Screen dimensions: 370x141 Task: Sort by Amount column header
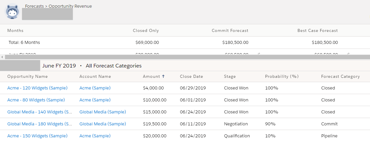point(152,76)
